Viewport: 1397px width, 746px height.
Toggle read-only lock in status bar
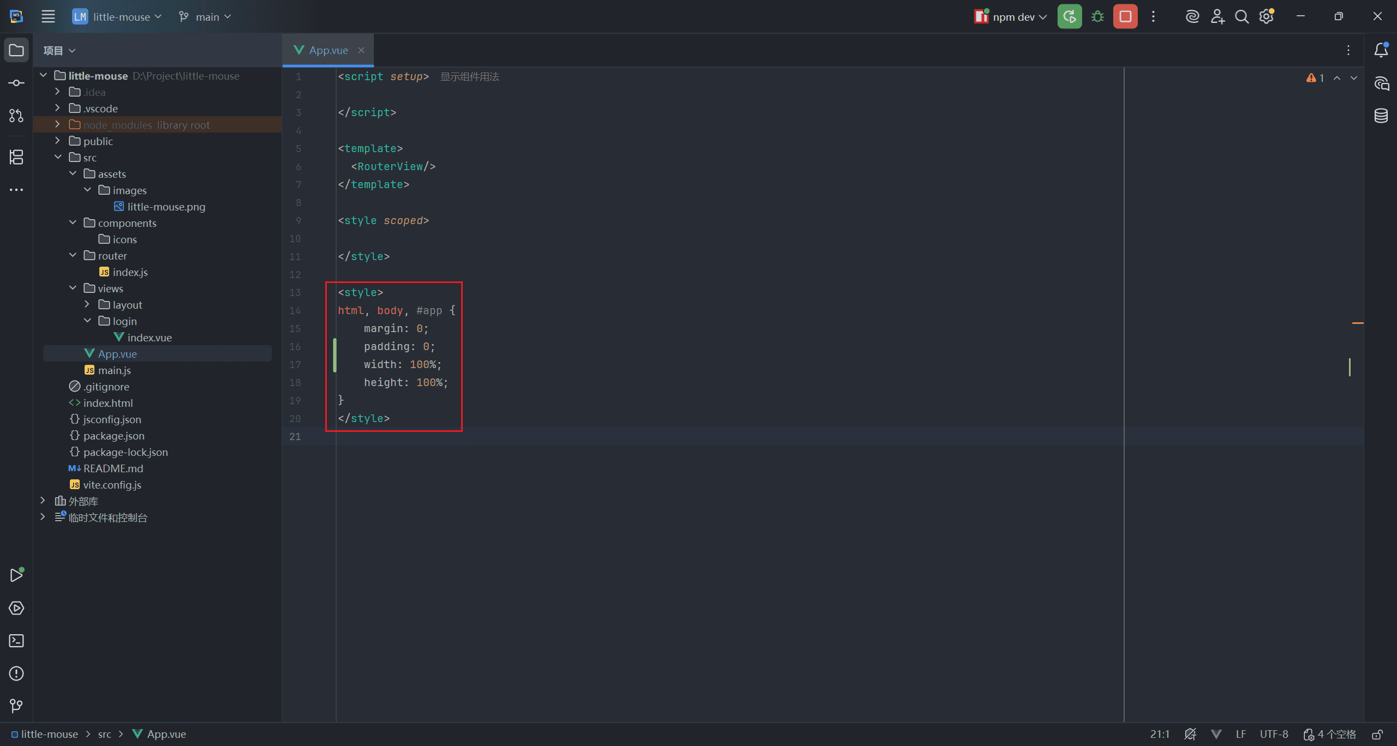[1377, 735]
